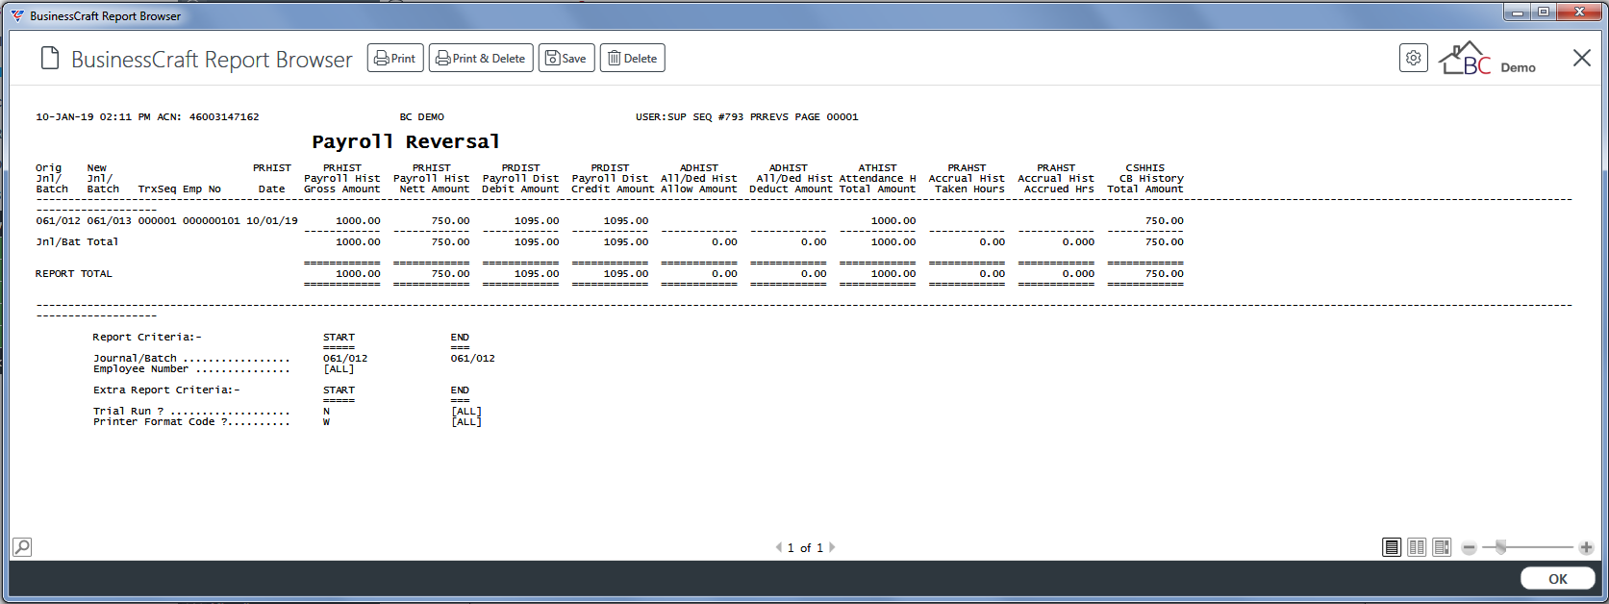Click original batch '061/012' in the data row
Viewport: 1609px width, 604px height.
coord(59,221)
